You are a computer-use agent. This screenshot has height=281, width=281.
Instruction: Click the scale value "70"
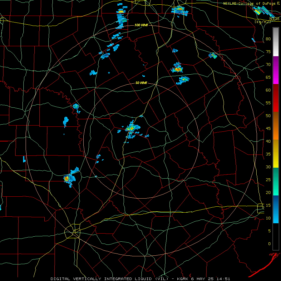point(268,65)
